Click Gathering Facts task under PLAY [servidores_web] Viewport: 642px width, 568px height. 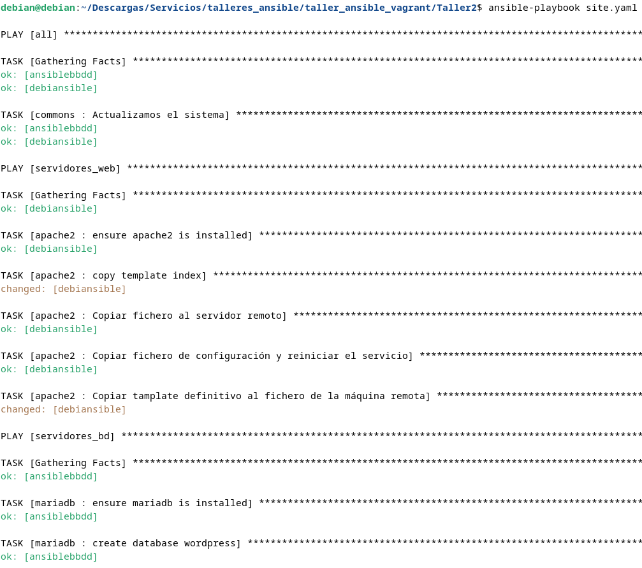point(64,195)
